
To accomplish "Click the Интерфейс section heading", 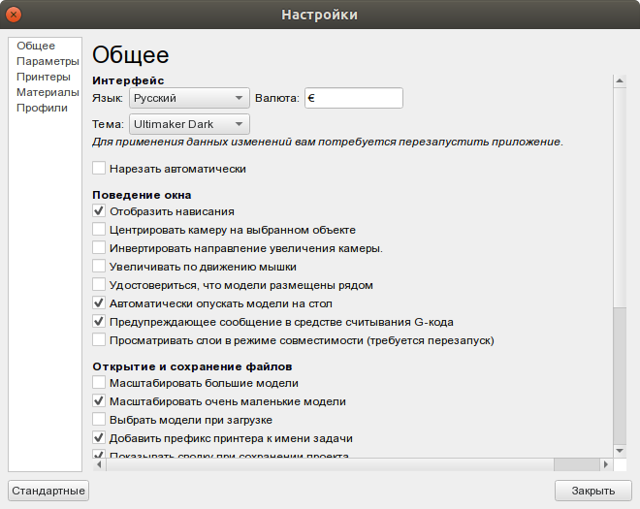I will click(x=128, y=80).
